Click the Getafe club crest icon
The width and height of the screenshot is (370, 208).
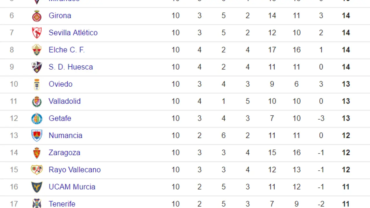(x=37, y=118)
